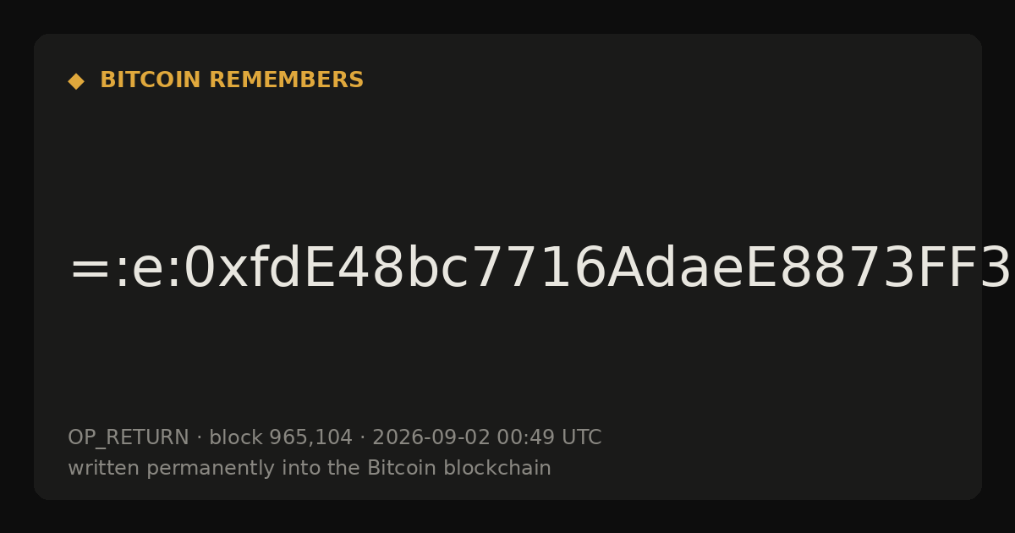This screenshot has height=533, width=1015.
Task: Click the time 00:49 UTC
Action: click(x=549, y=438)
